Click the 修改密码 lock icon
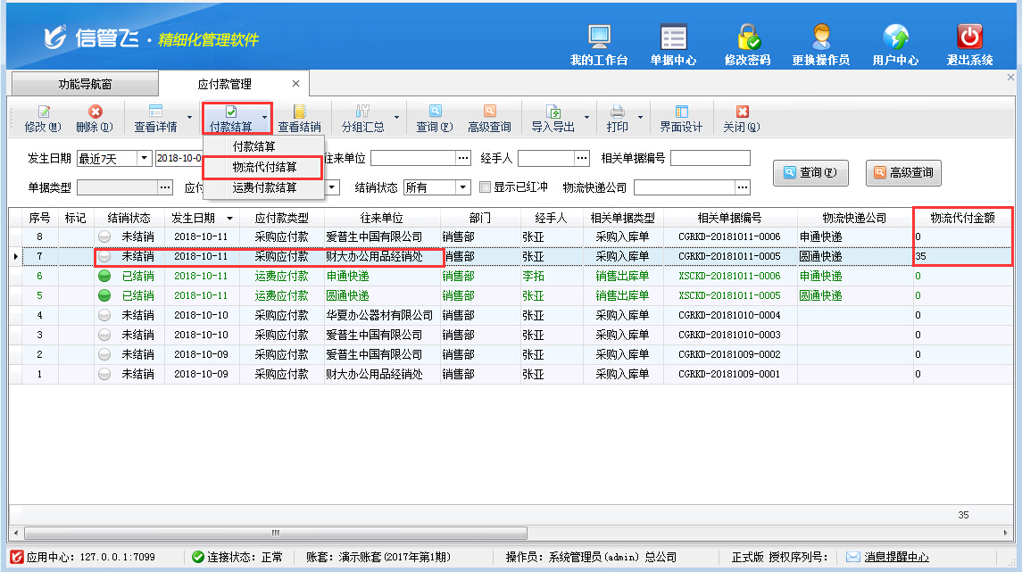Screen dimensions: 1022x572 (x=747, y=37)
